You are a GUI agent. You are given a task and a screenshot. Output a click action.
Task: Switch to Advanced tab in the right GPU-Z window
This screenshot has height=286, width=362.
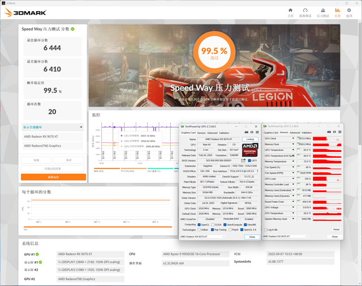295,133
